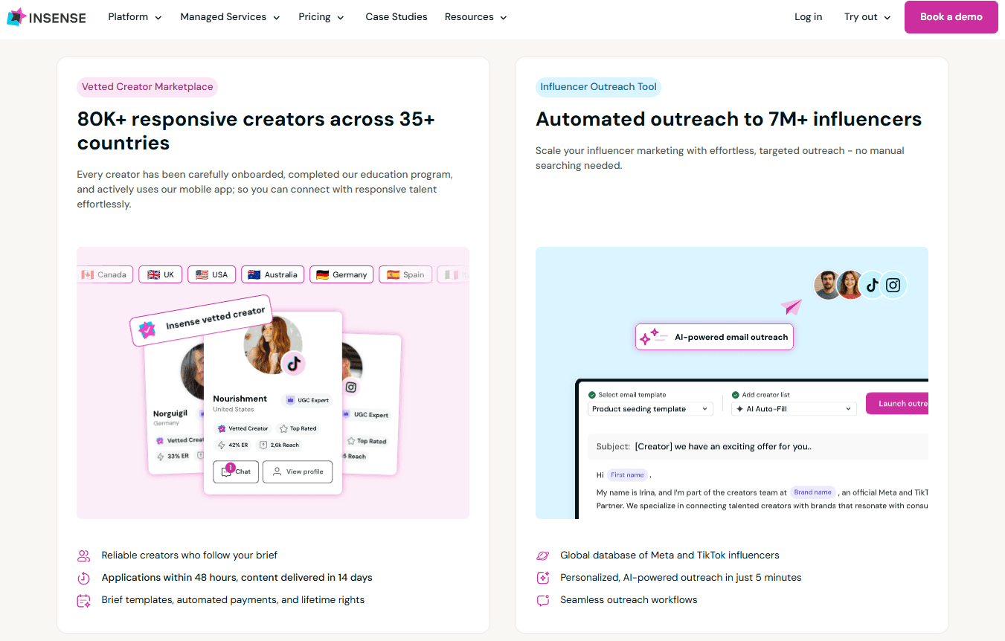Click the 2.6k Reach stat
Viewport: 1005px width, 641px height.
(x=280, y=445)
